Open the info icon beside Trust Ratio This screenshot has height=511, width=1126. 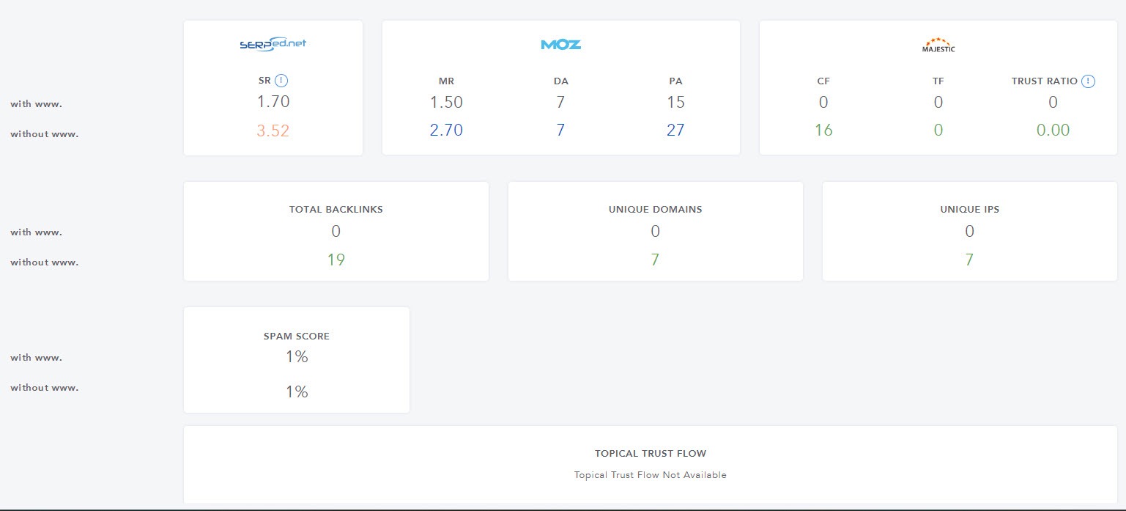[x=1088, y=81]
